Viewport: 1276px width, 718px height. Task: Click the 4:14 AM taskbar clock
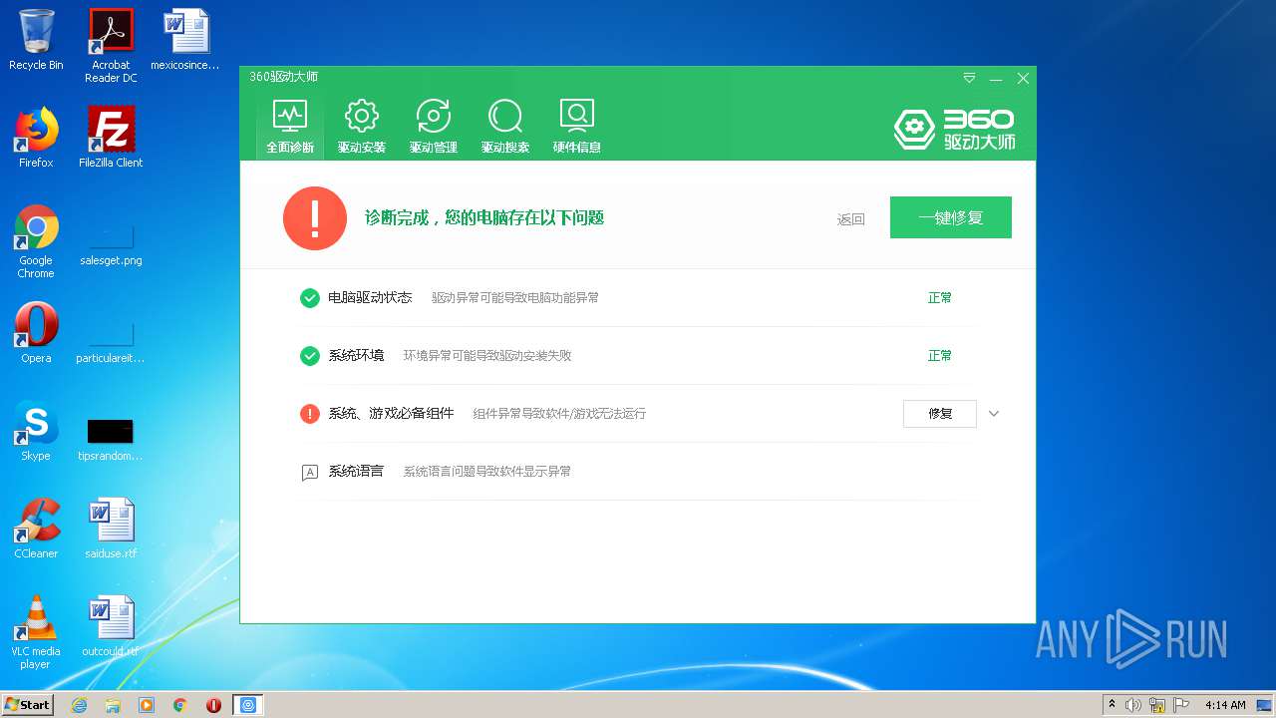[x=1225, y=705]
